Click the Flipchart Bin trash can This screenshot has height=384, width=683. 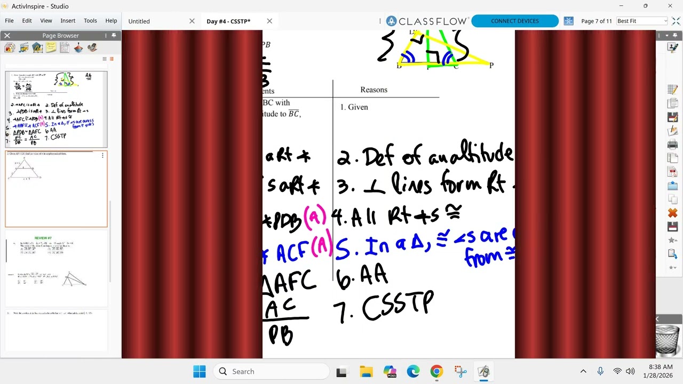[x=667, y=340]
